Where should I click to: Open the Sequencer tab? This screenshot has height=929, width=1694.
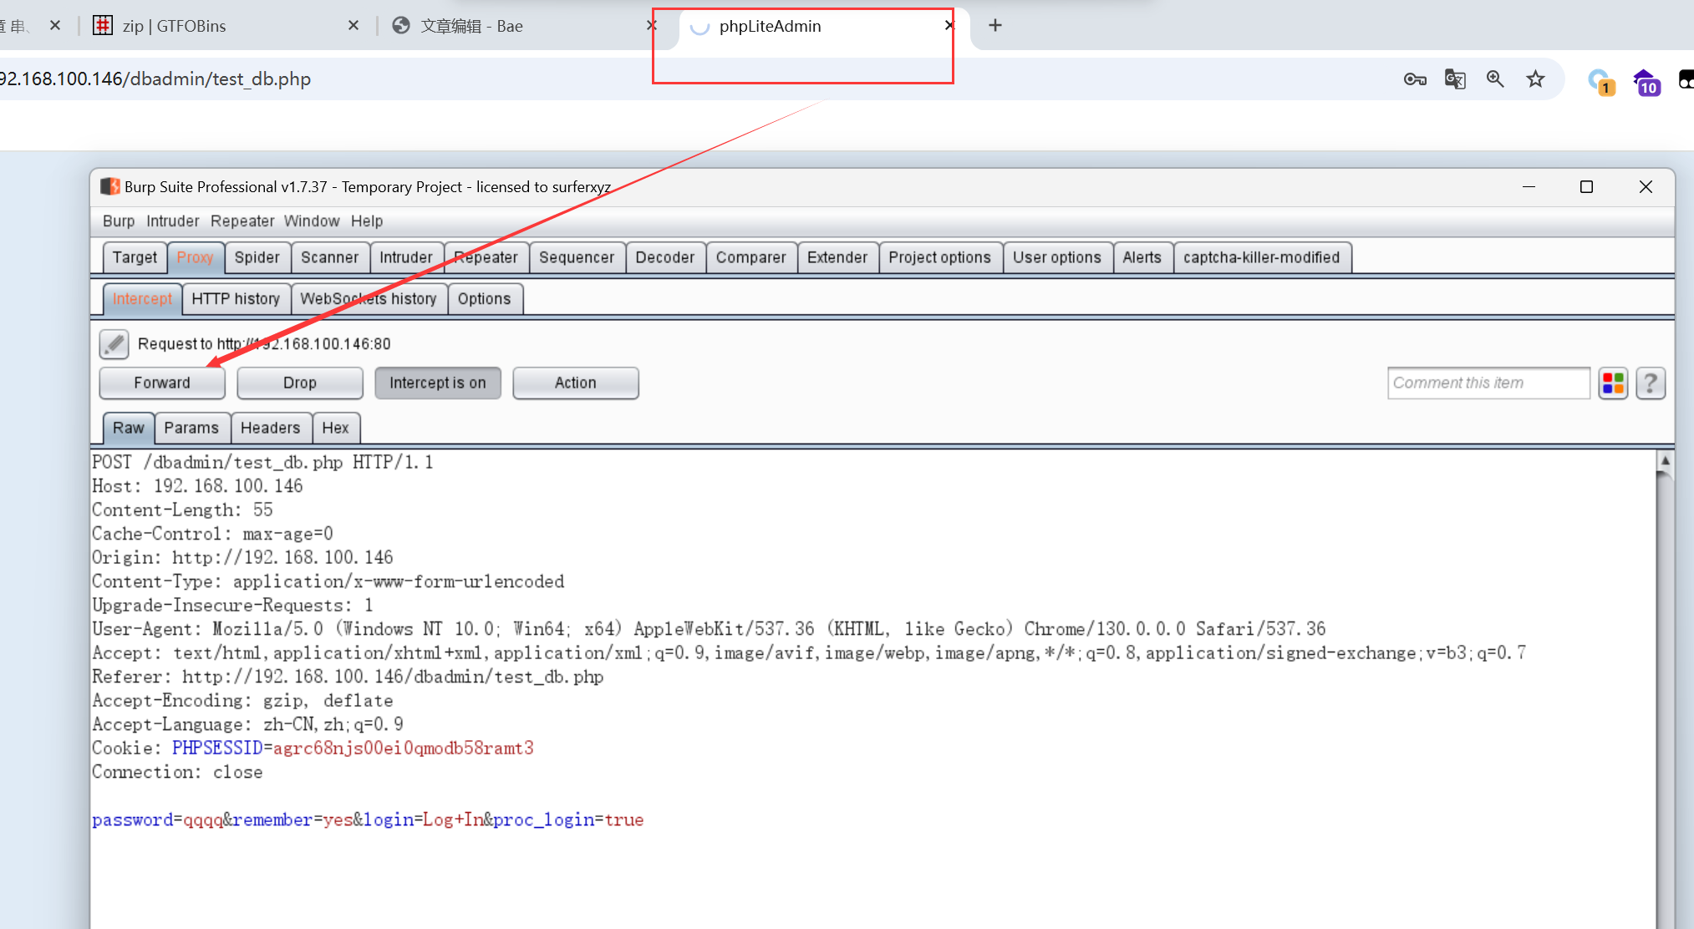[577, 257]
